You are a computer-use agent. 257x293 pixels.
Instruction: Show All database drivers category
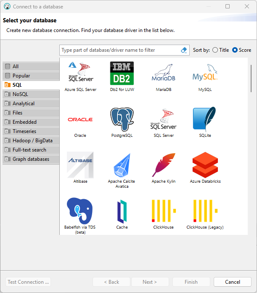pos(31,67)
